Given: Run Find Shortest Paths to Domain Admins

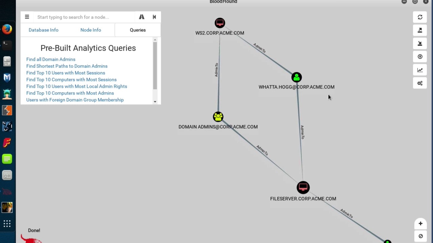Looking at the screenshot, I should [67, 66].
